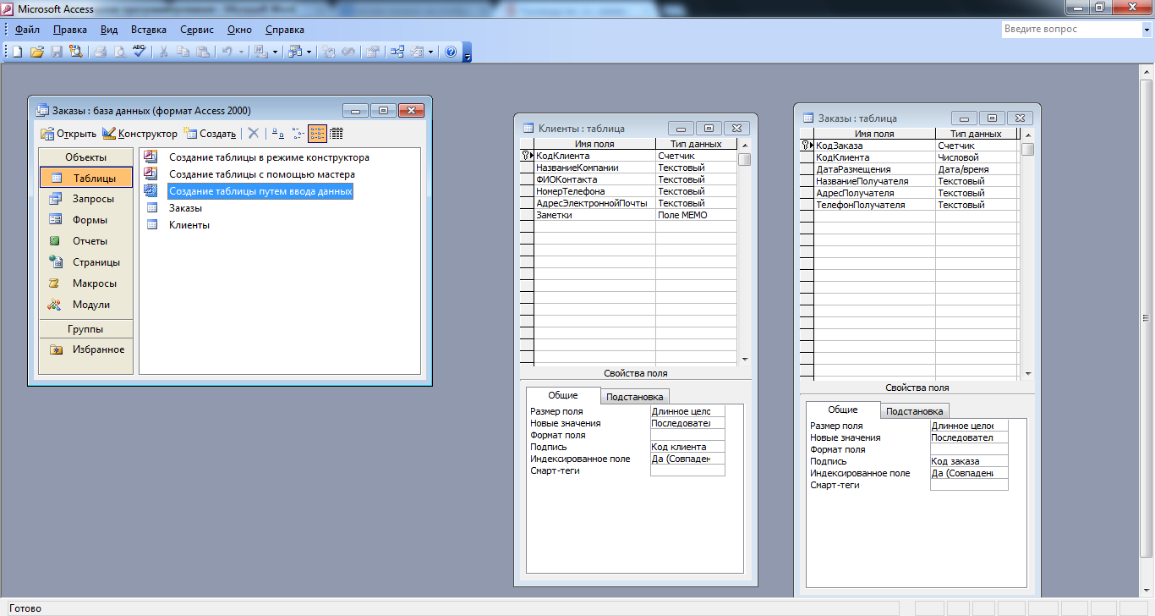Image resolution: width=1155 pixels, height=616 pixels.
Task: Click the Paste clipboard icon
Action: [202, 52]
